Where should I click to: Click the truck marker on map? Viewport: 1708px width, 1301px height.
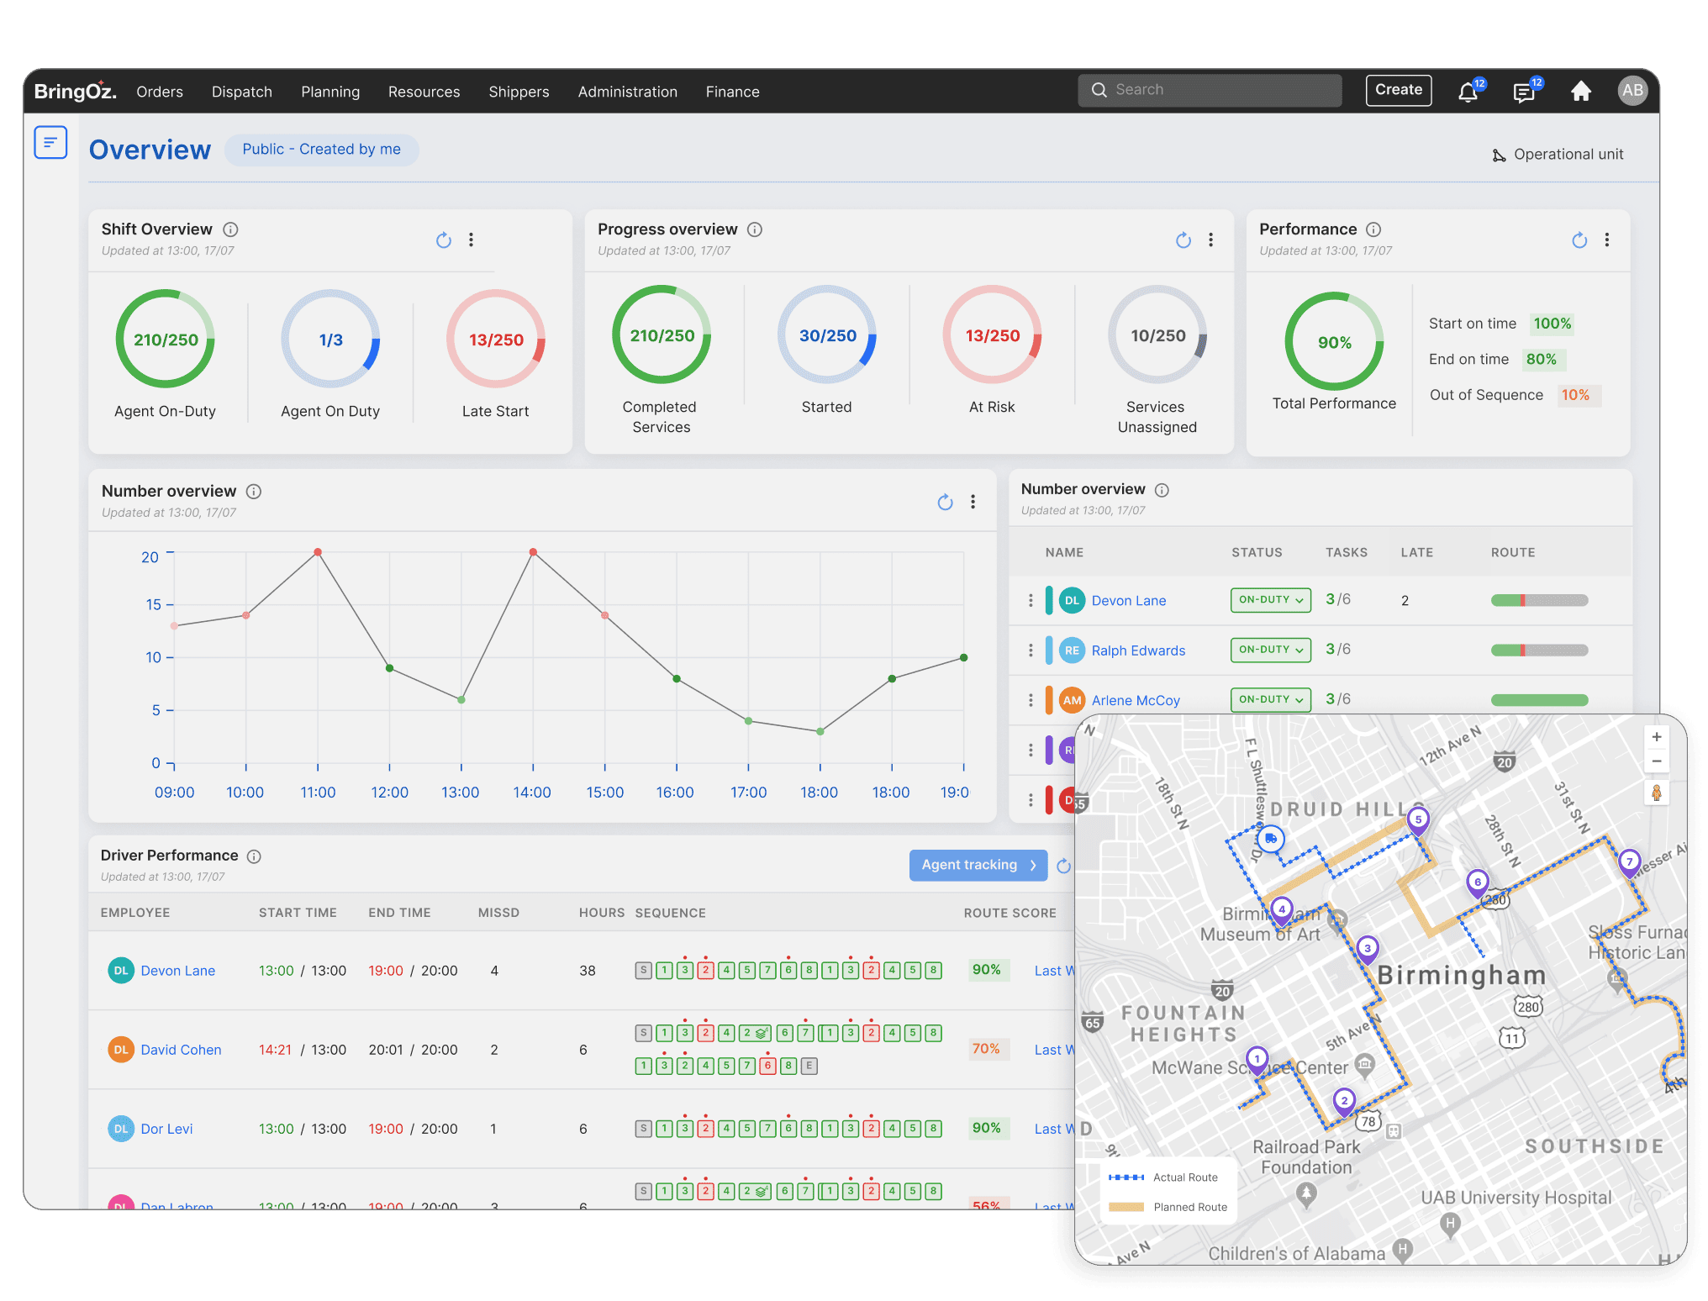tap(1271, 838)
